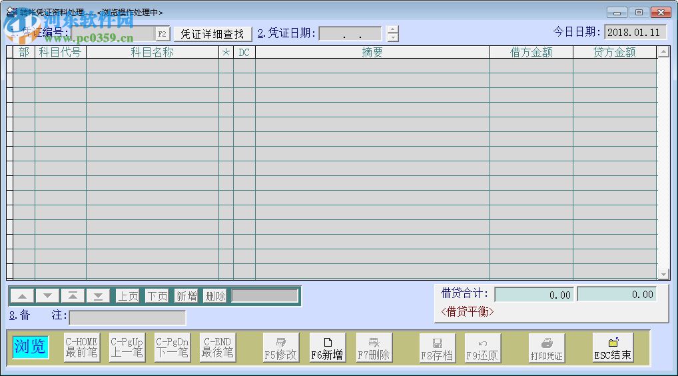Decrease the voucher date with the down spinner

[393, 37]
